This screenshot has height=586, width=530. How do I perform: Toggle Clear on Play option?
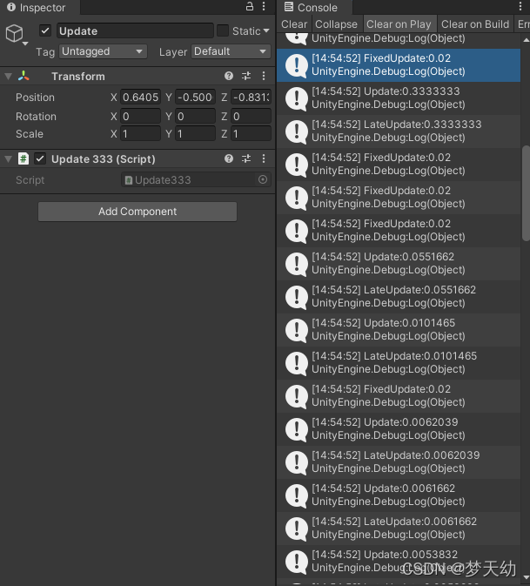point(399,24)
